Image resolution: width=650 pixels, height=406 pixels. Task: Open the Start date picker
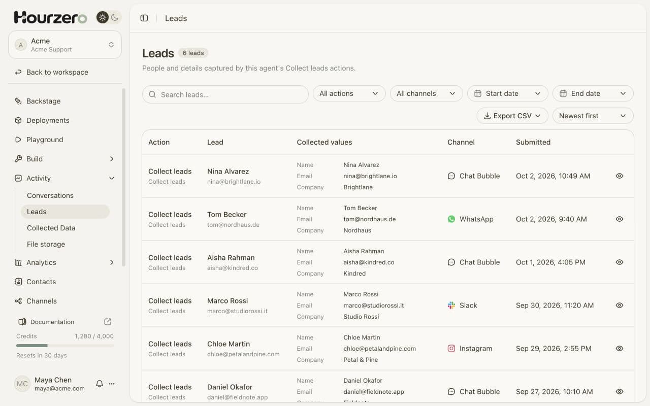point(508,93)
